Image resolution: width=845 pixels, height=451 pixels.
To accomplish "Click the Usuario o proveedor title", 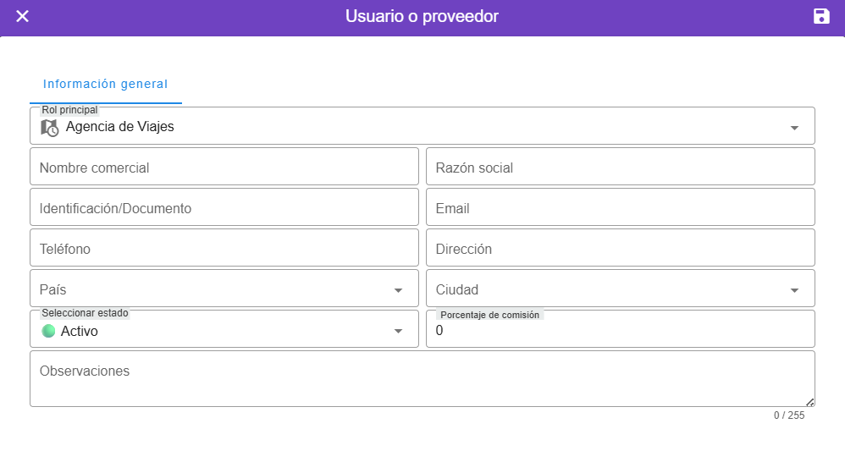I will [x=422, y=16].
